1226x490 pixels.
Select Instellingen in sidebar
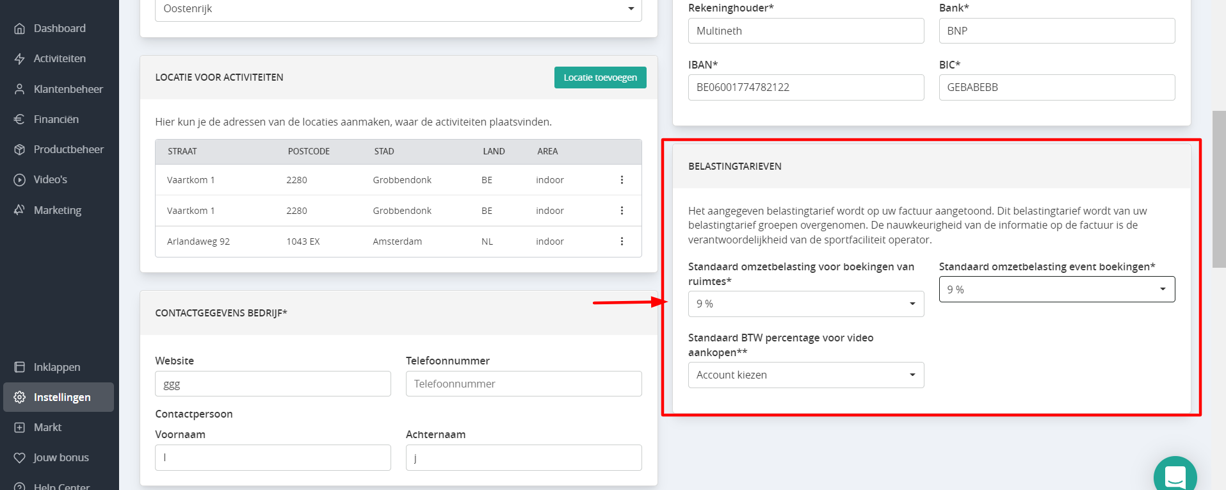59,397
